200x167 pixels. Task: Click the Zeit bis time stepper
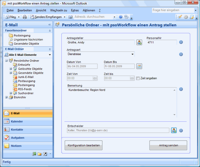coord(132,78)
